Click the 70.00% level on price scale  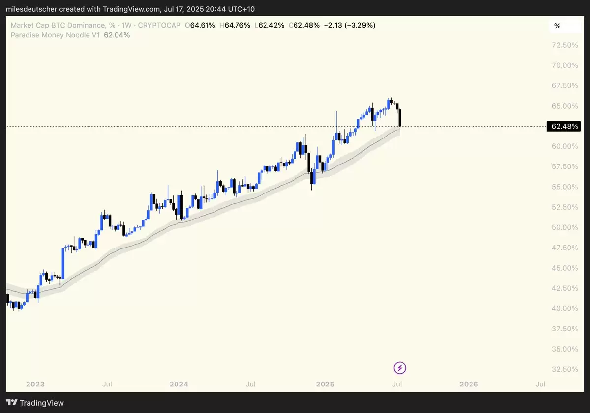pyautogui.click(x=565, y=65)
